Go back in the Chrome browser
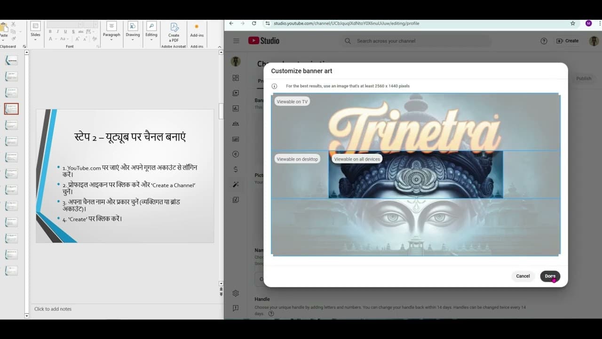The height and width of the screenshot is (339, 602). (x=231, y=23)
